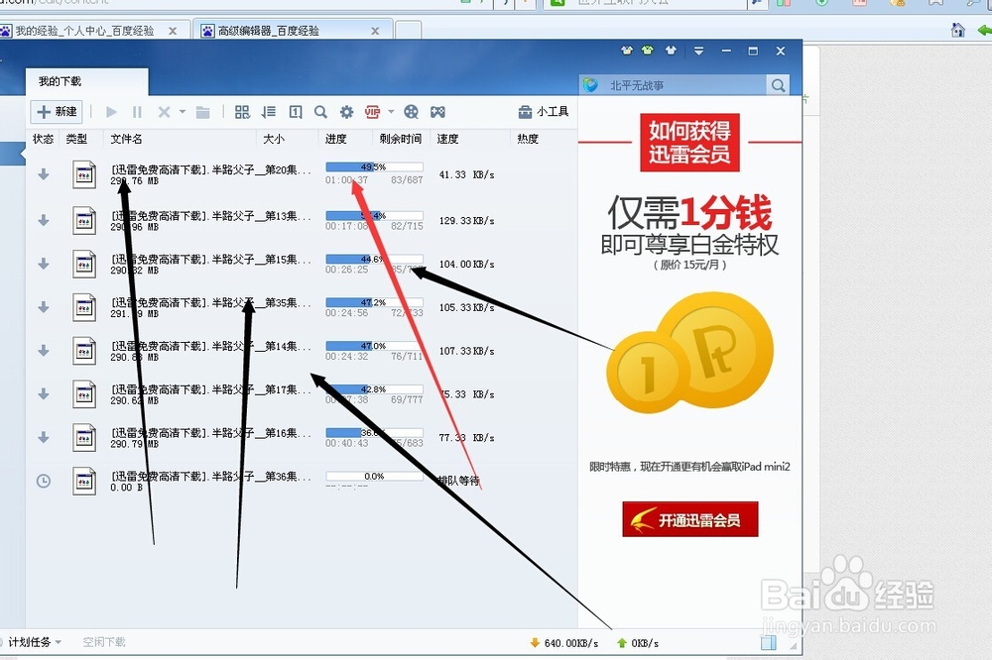Click 129.33KB/s speed of 第13集
Viewport: 992px width, 660px height.
[467, 221]
